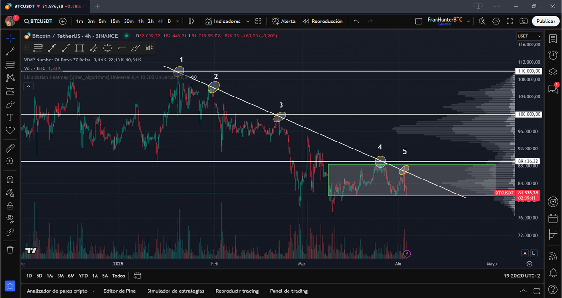Select the brush drawing tool
This screenshot has width=562, height=298.
(10, 104)
